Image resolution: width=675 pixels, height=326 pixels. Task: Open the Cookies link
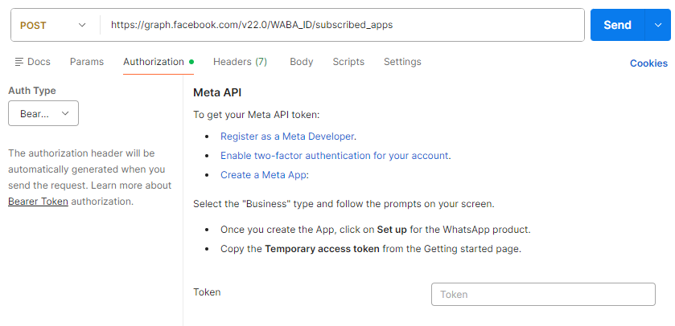click(648, 63)
